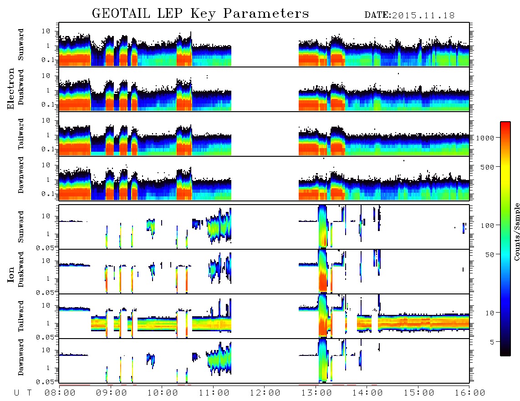Select the Electron Duskward axis label
The image size is (520, 401).
click(x=21, y=87)
